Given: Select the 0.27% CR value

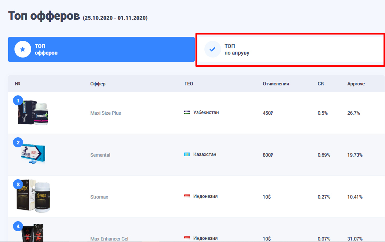Looking at the screenshot, I should point(324,197).
